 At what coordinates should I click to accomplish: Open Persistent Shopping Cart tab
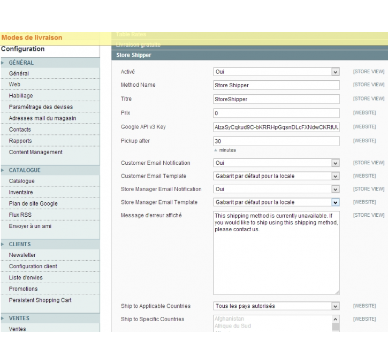coord(50,300)
